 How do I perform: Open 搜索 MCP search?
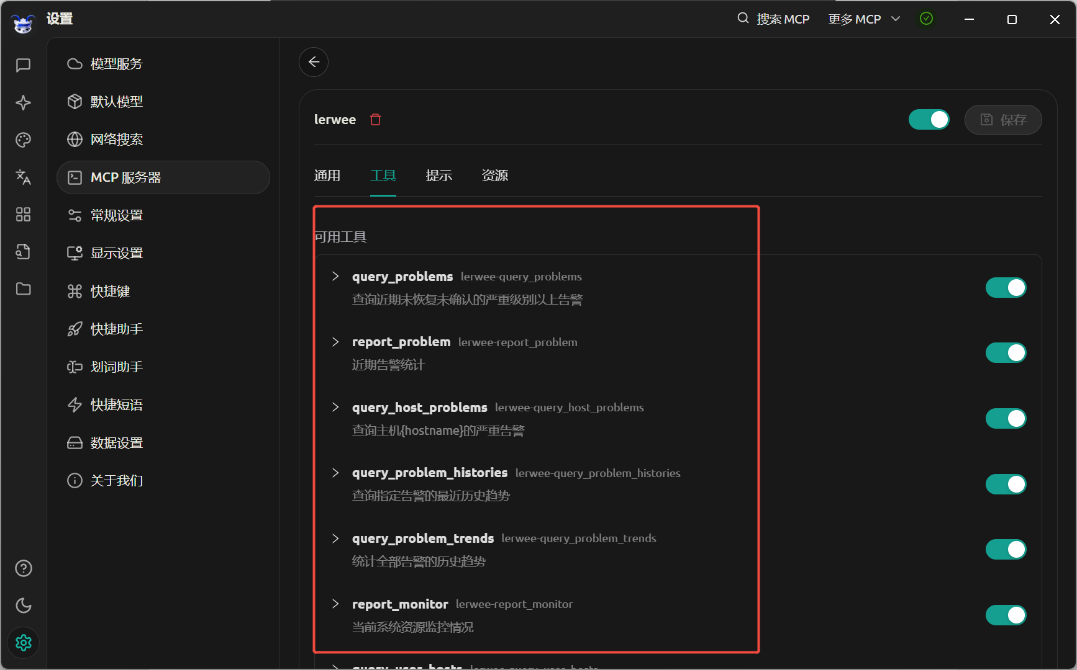pyautogui.click(x=773, y=19)
